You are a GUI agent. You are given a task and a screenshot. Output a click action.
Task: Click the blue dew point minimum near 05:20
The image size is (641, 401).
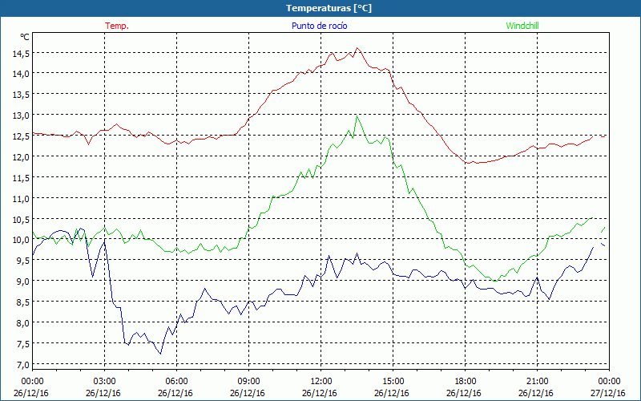coord(161,354)
